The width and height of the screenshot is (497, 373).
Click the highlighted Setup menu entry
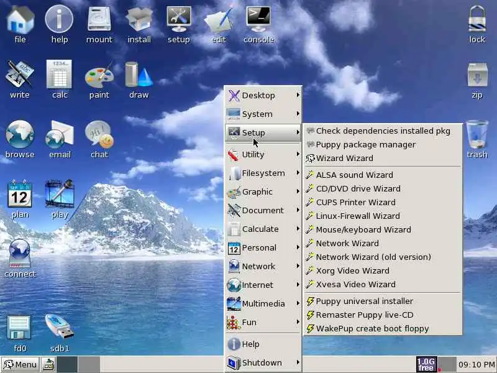[x=263, y=132]
